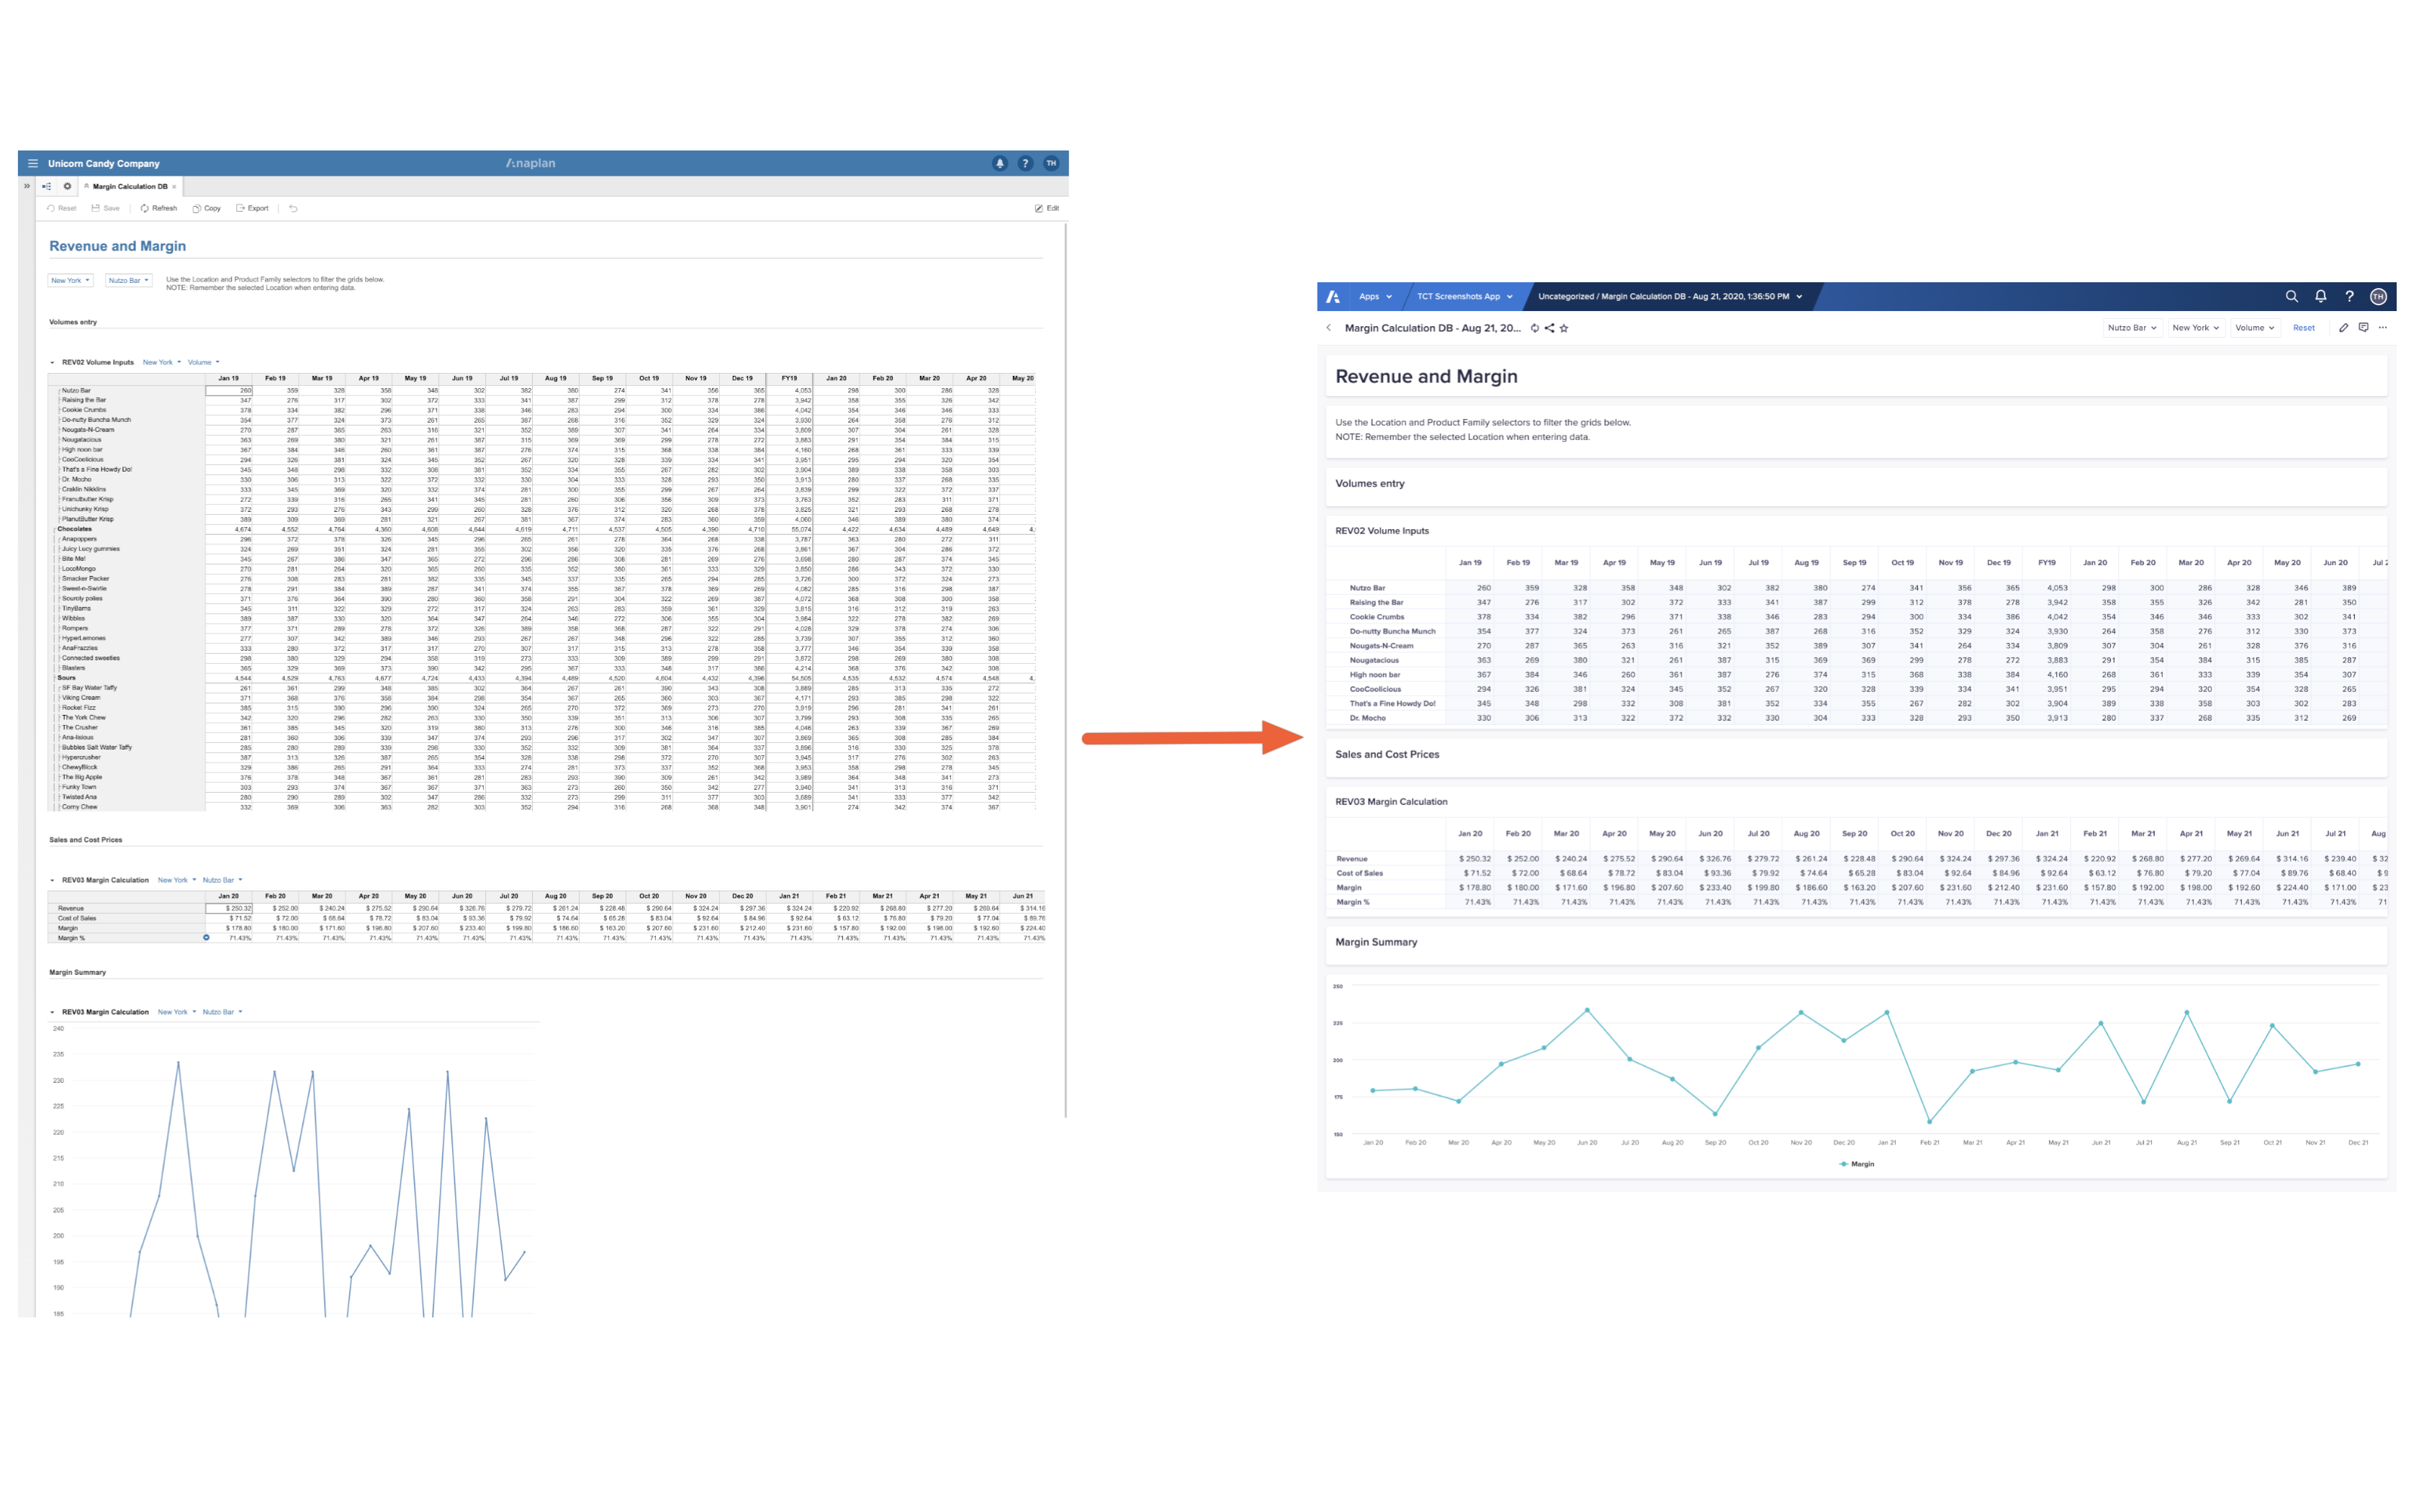Collapse the REV03 Margin Calculation grid section
Image resolution: width=2419 pixels, height=1512 pixels.
point(52,880)
